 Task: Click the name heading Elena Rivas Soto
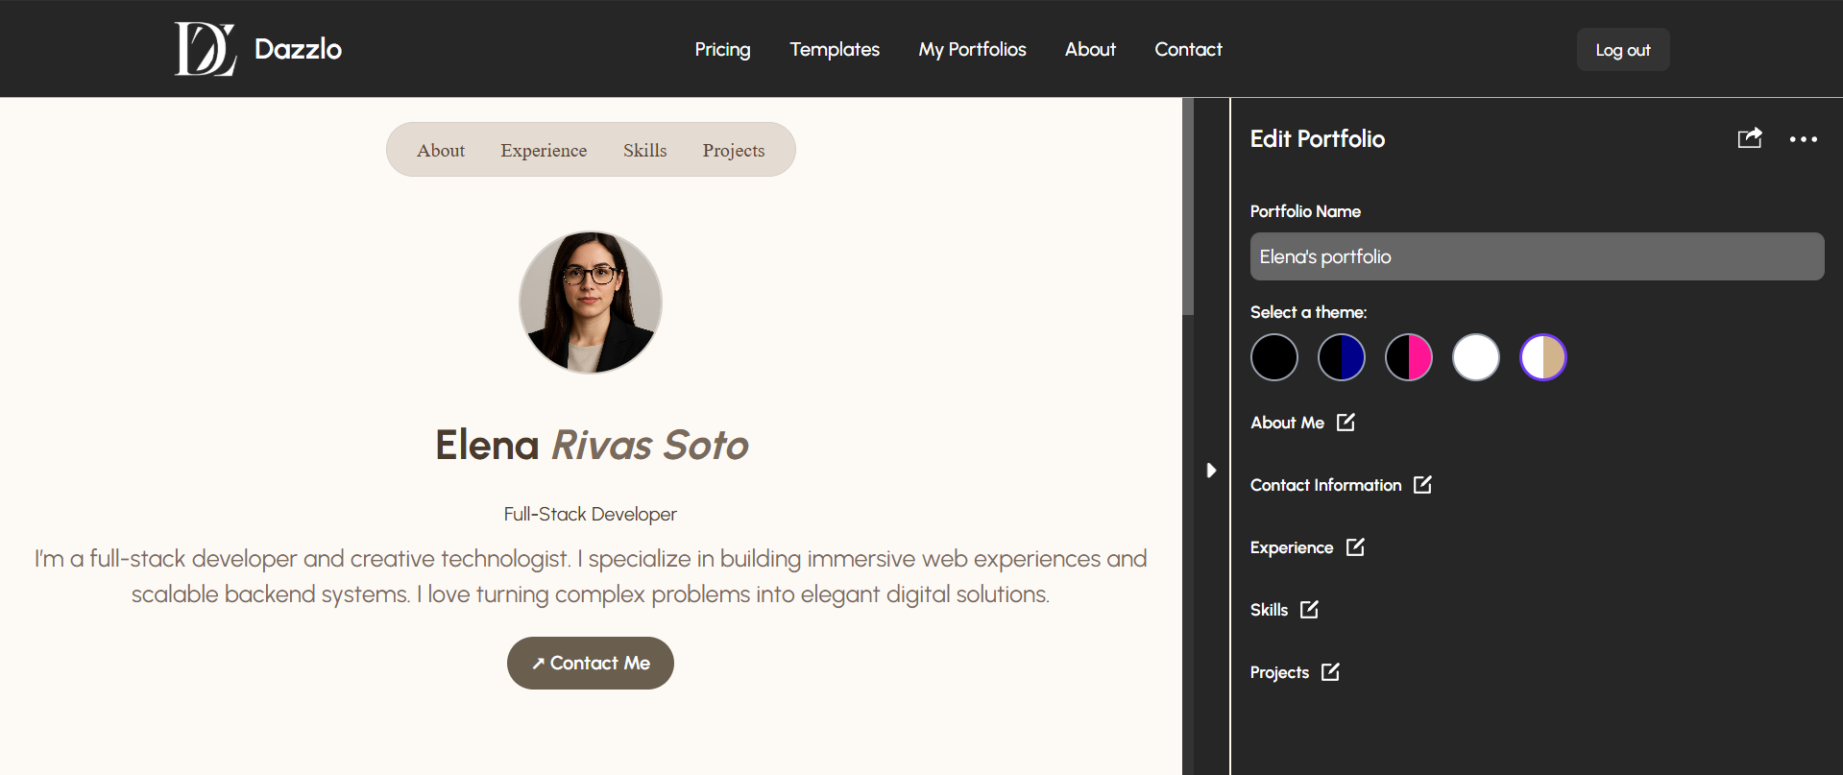pos(592,445)
